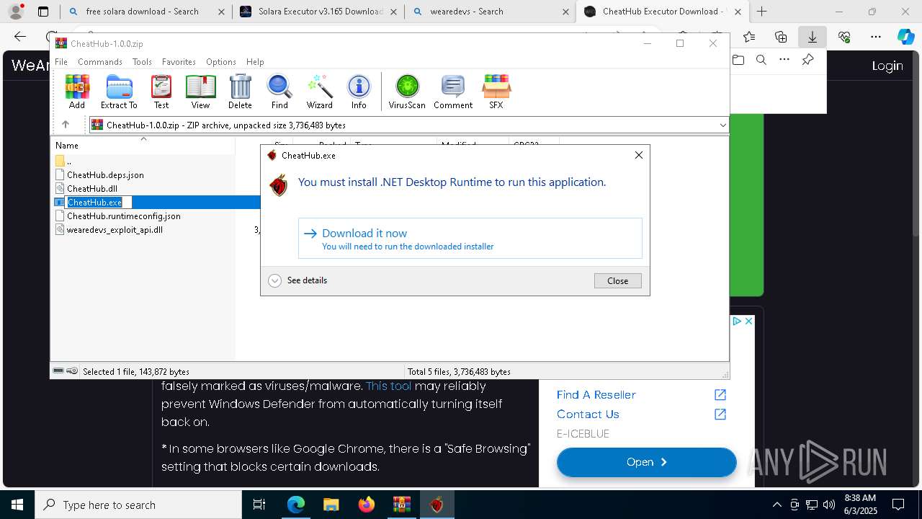Open Windows Start menu

pyautogui.click(x=17, y=505)
